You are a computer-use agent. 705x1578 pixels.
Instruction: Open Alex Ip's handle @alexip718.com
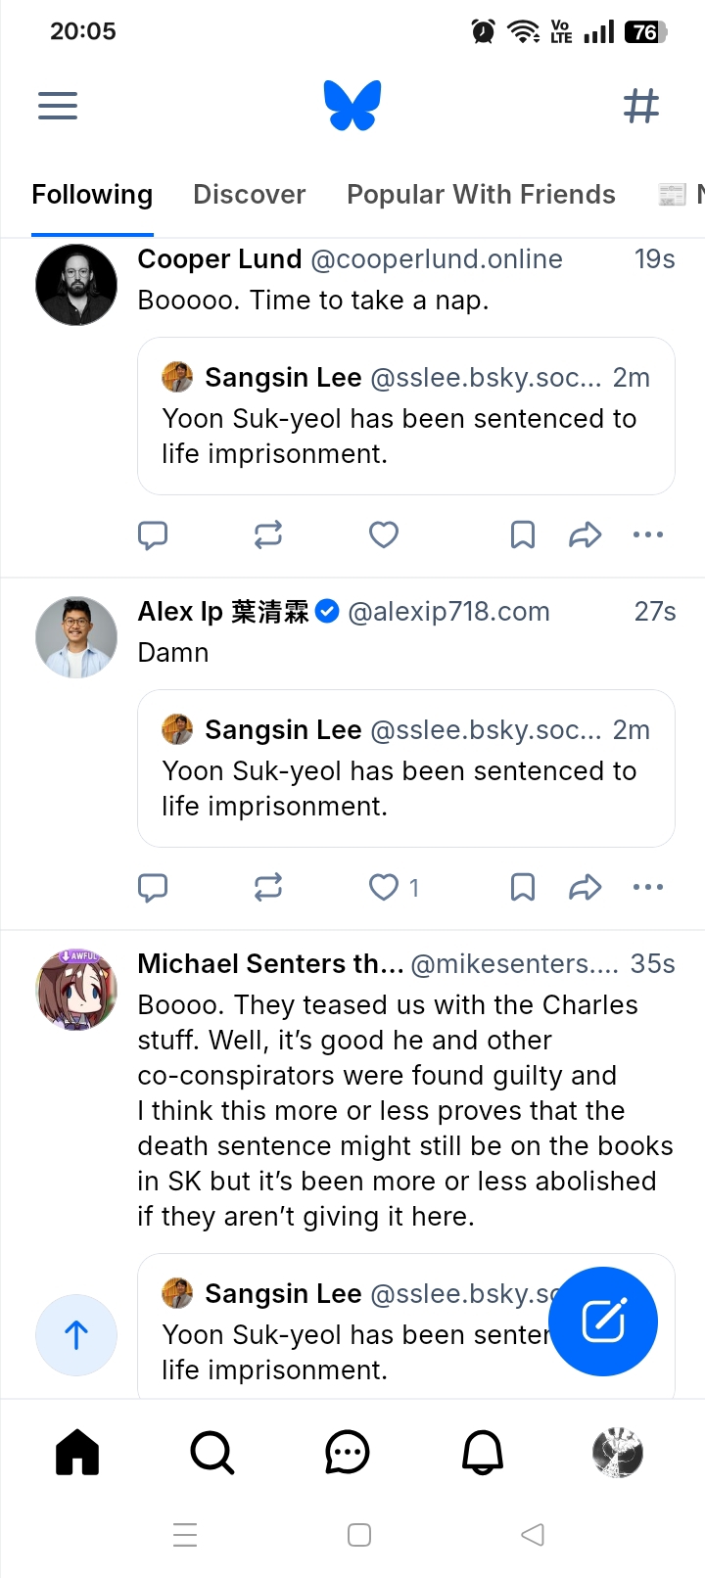coord(448,612)
